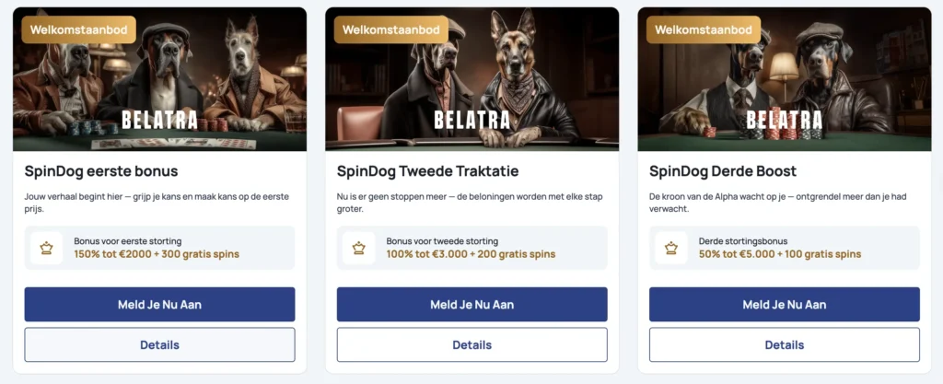This screenshot has height=384, width=943.
Task: Click the SpinDog eerste bonus title
Action: 101,171
